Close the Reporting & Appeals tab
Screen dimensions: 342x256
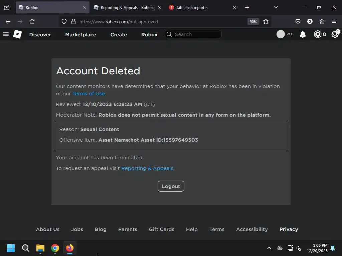pyautogui.click(x=159, y=7)
